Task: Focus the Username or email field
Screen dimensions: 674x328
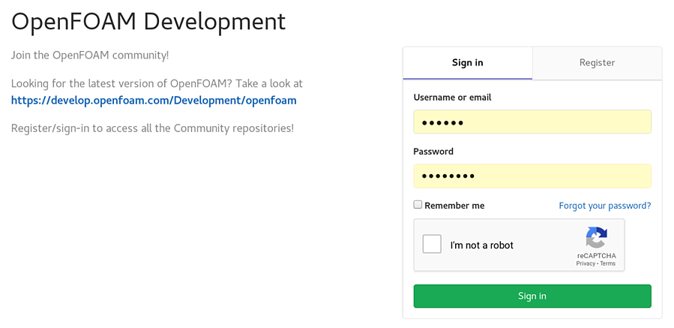Action: pos(532,122)
